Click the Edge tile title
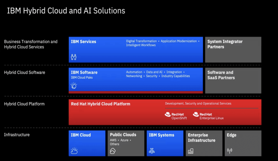This screenshot has width=278, height=161. 232,135
